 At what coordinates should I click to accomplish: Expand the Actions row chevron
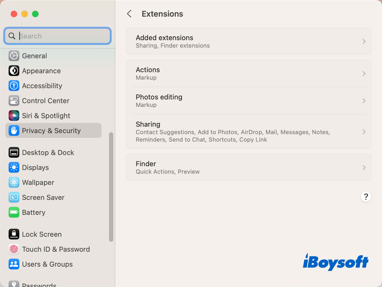(364, 74)
